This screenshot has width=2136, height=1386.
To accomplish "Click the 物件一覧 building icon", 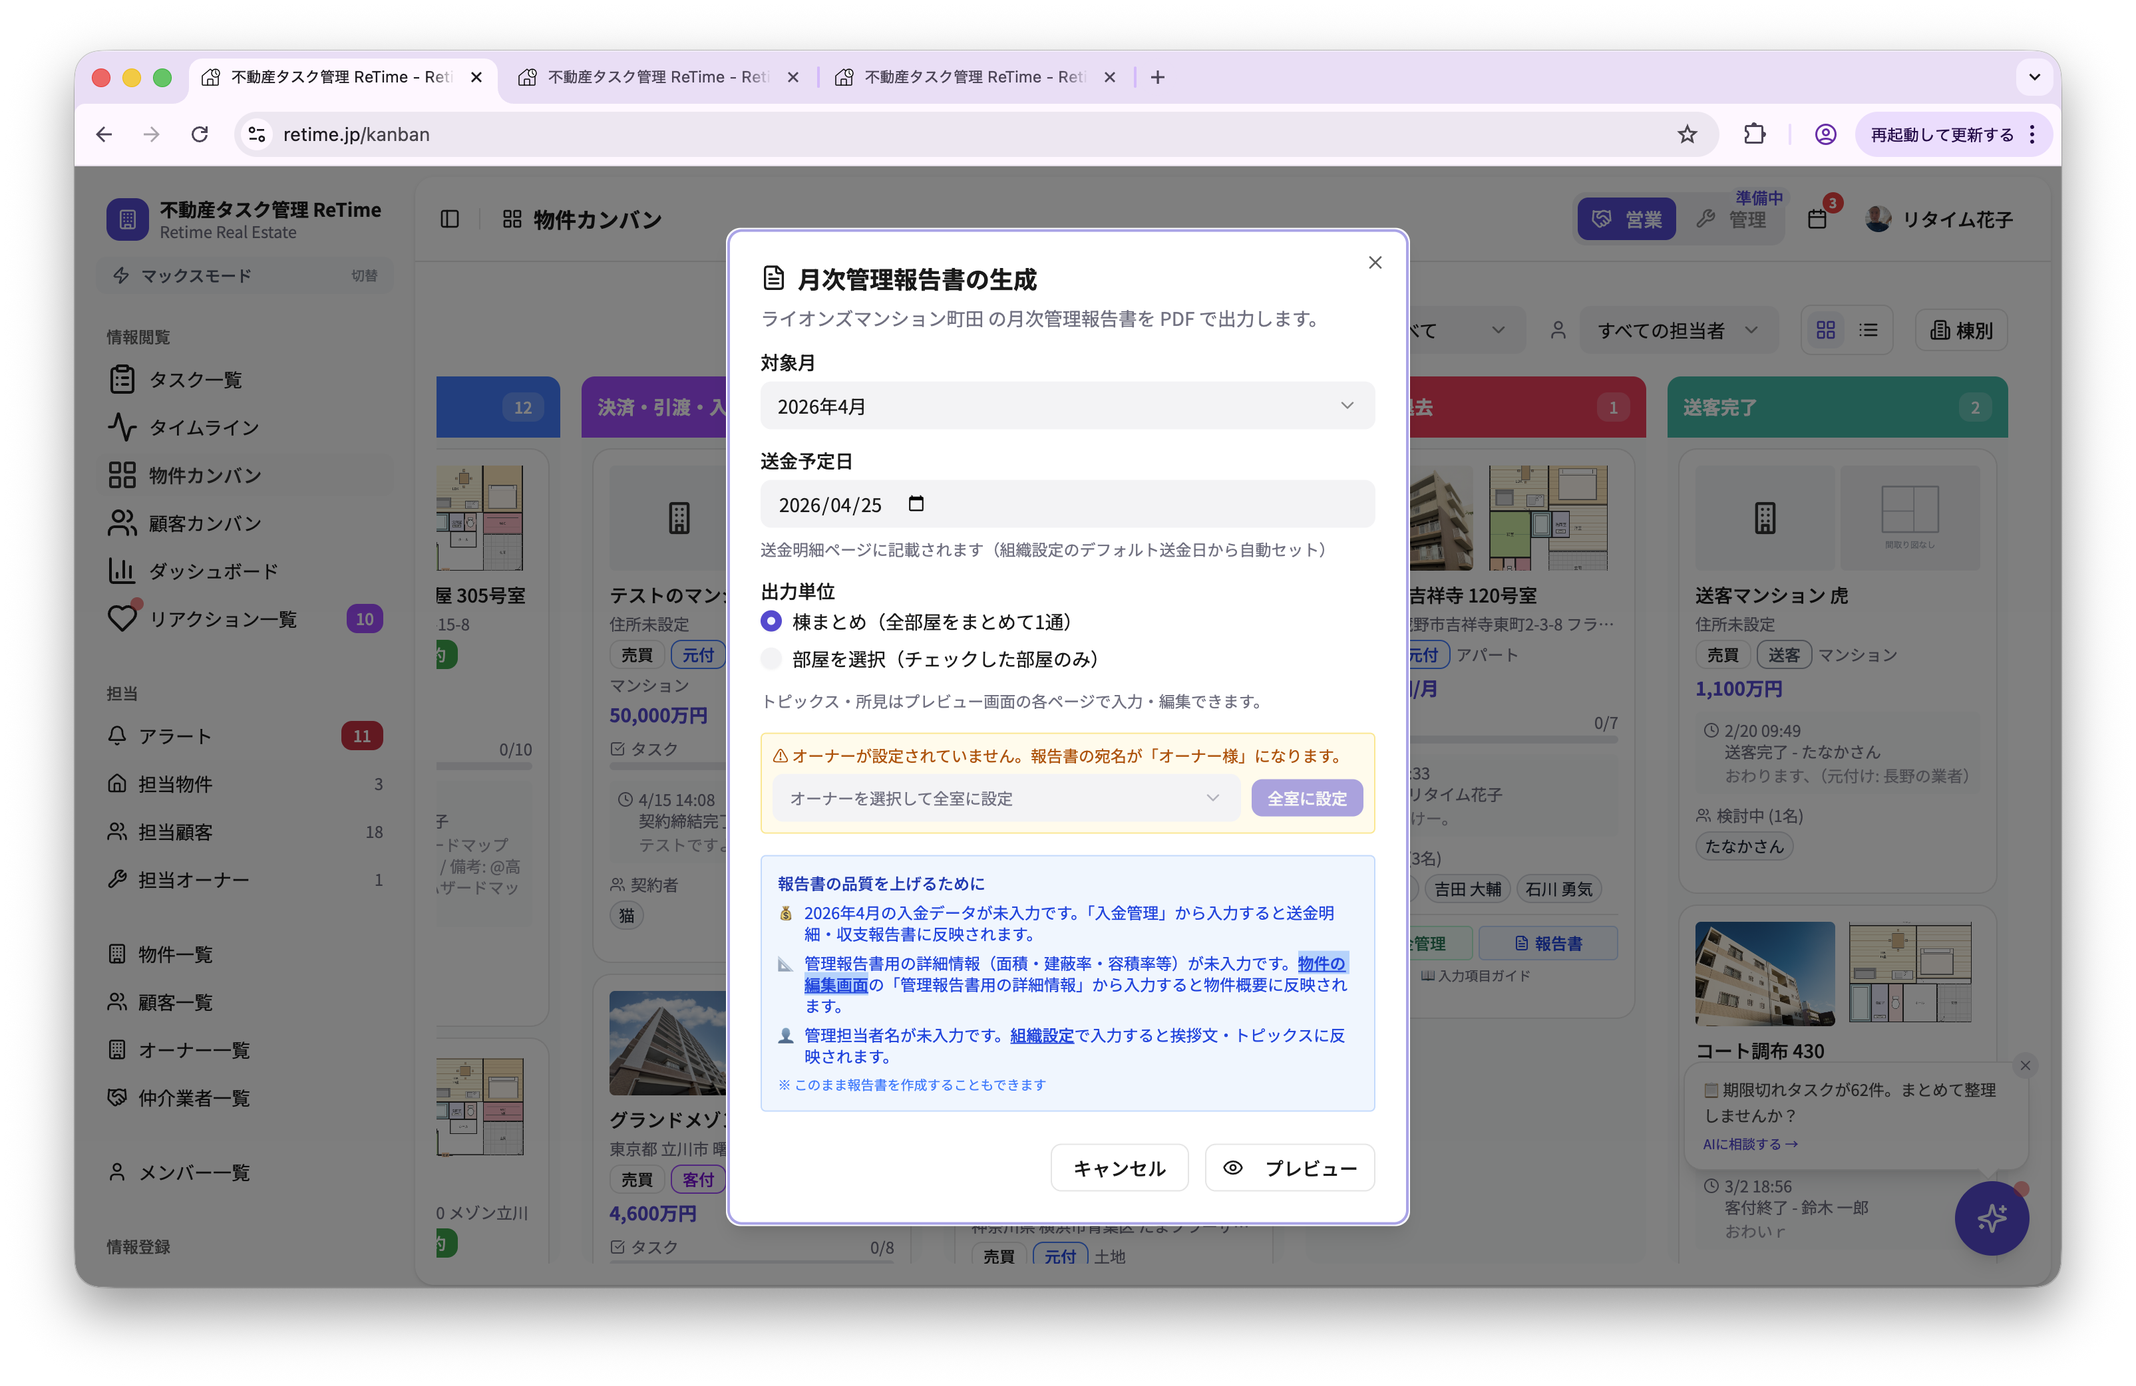I will pos(116,954).
